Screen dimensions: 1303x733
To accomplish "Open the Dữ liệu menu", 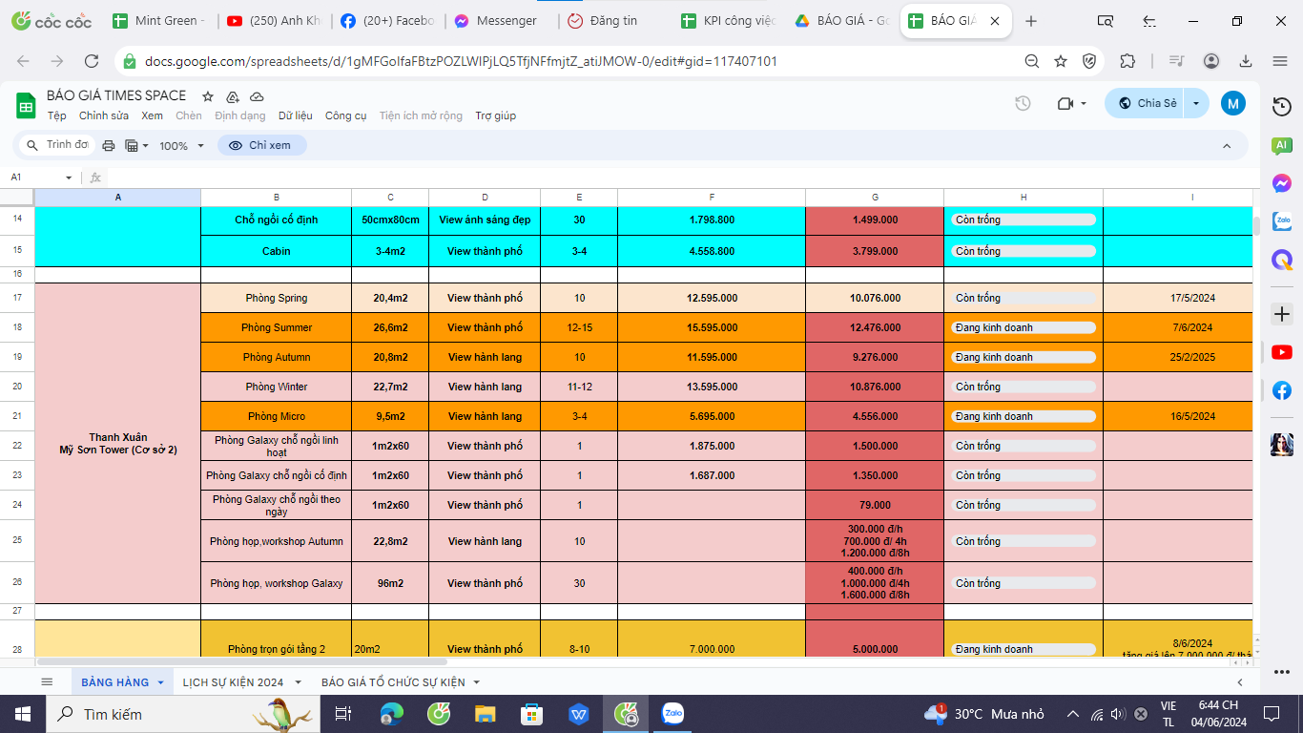I will pyautogui.click(x=296, y=115).
